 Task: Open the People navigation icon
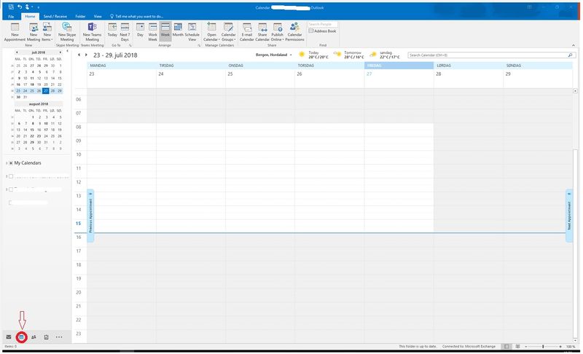(34, 337)
